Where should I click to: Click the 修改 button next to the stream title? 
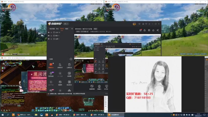coord(95,29)
